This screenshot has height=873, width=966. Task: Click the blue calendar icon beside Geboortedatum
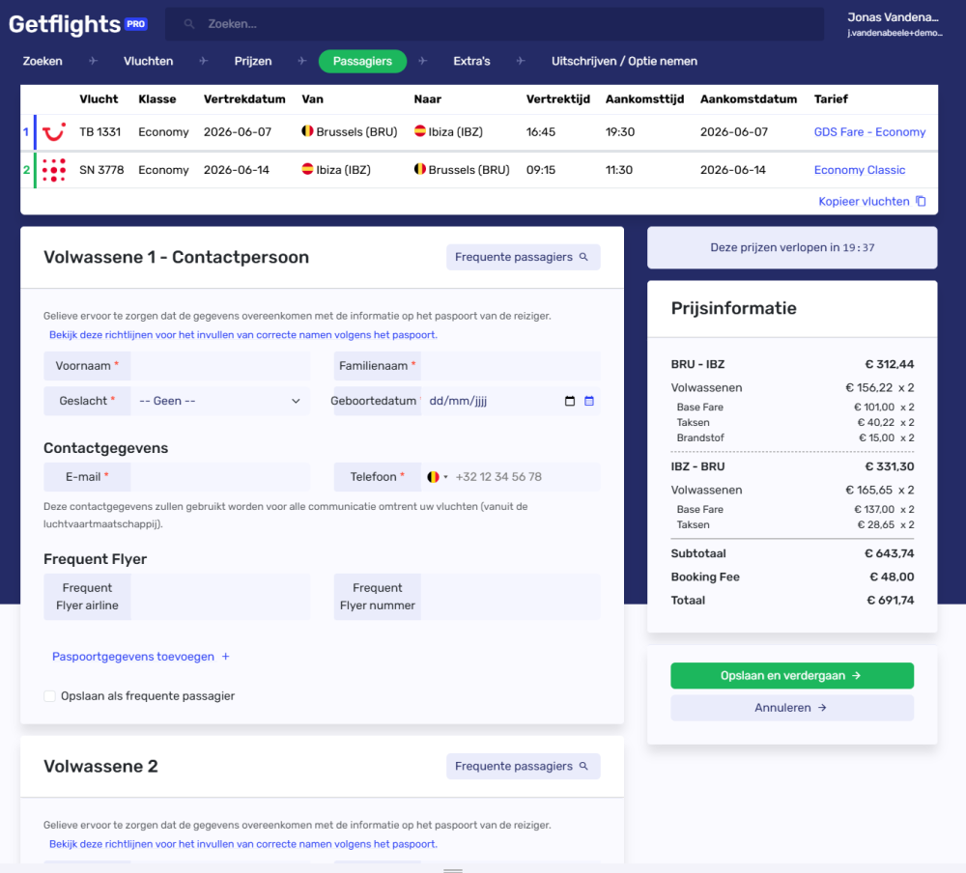point(589,400)
